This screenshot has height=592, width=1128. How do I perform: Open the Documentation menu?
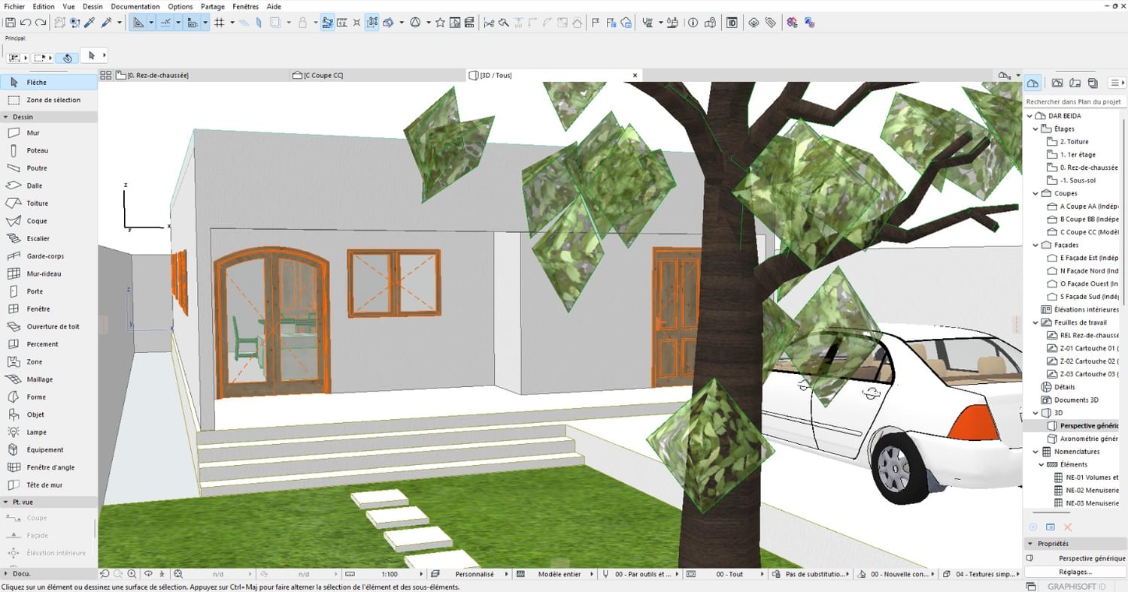pos(135,6)
